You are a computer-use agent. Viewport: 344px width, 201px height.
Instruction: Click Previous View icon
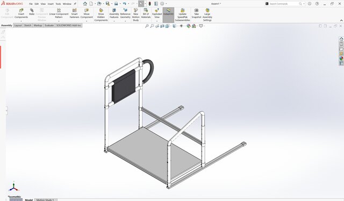coord(157,26)
